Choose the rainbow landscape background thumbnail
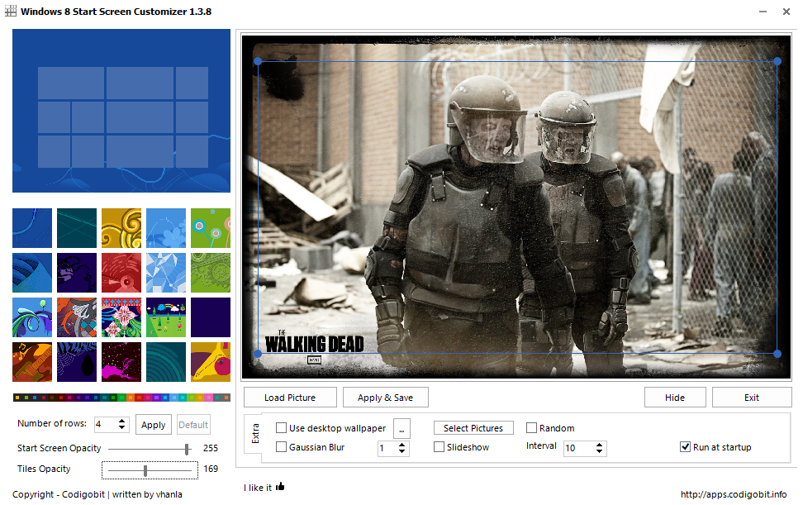This screenshot has width=803, height=505. pyautogui.click(x=166, y=317)
